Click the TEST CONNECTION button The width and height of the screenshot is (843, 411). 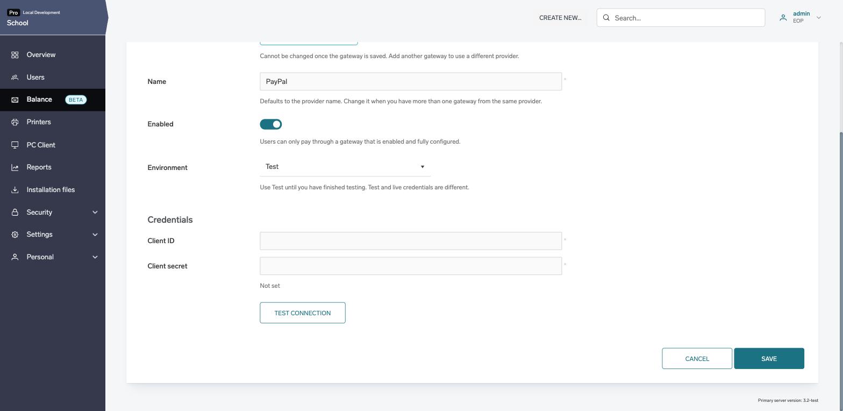click(x=303, y=313)
